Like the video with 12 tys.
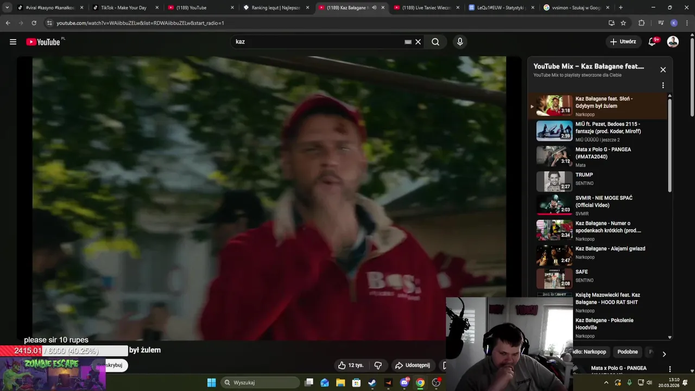This screenshot has width=695, height=391. (x=351, y=365)
